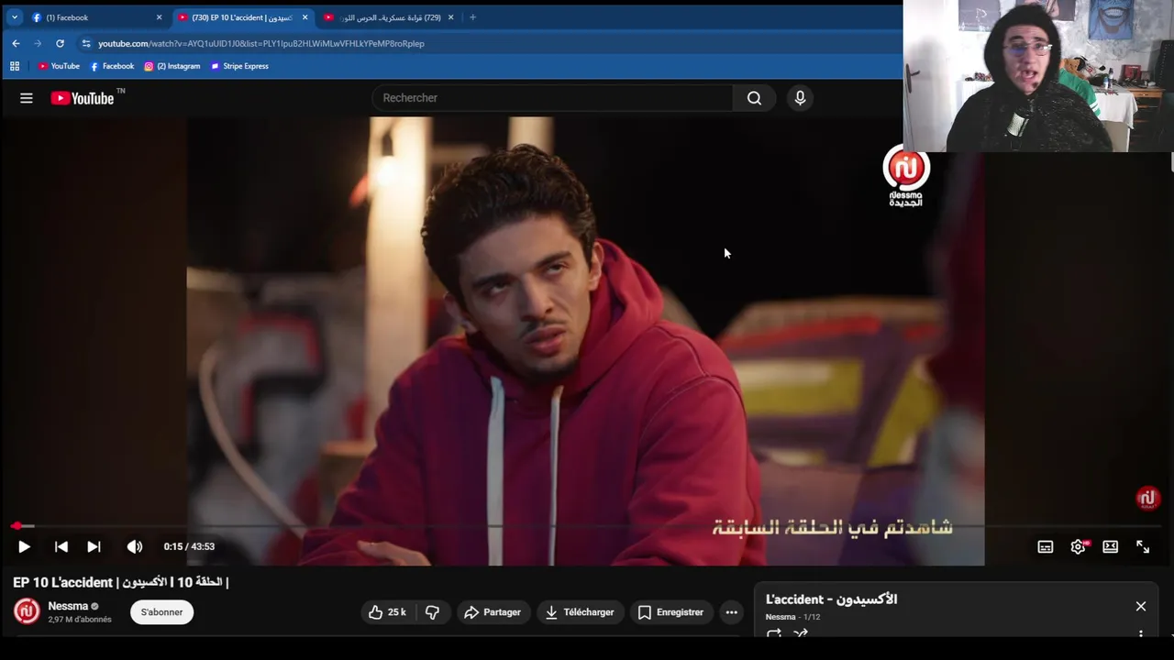Click the magnifier search button
Image resolution: width=1174 pixels, height=660 pixels.
coord(754,98)
